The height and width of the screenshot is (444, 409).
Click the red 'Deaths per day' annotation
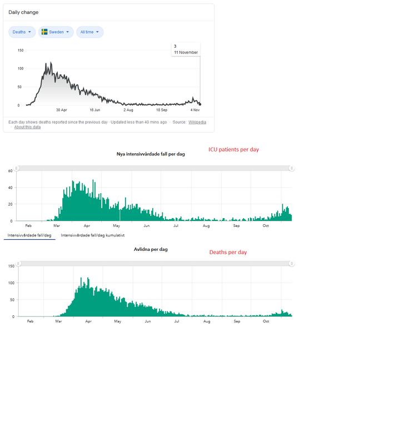pos(228,253)
